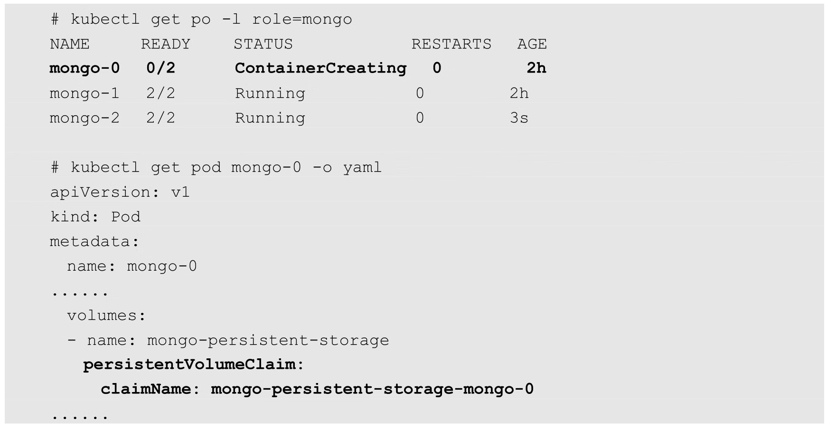Click the 0/2 ready count
827x429 pixels.
click(160, 68)
